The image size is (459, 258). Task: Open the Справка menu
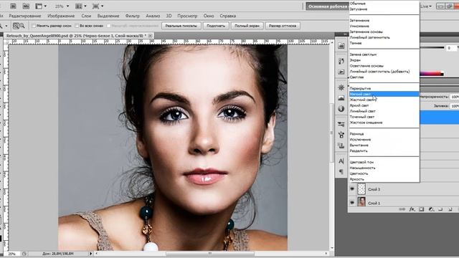(227, 16)
